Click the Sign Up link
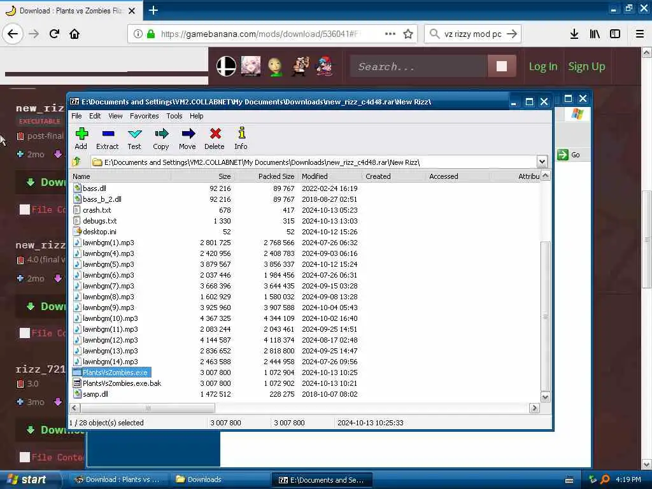The width and height of the screenshot is (652, 489). (586, 66)
